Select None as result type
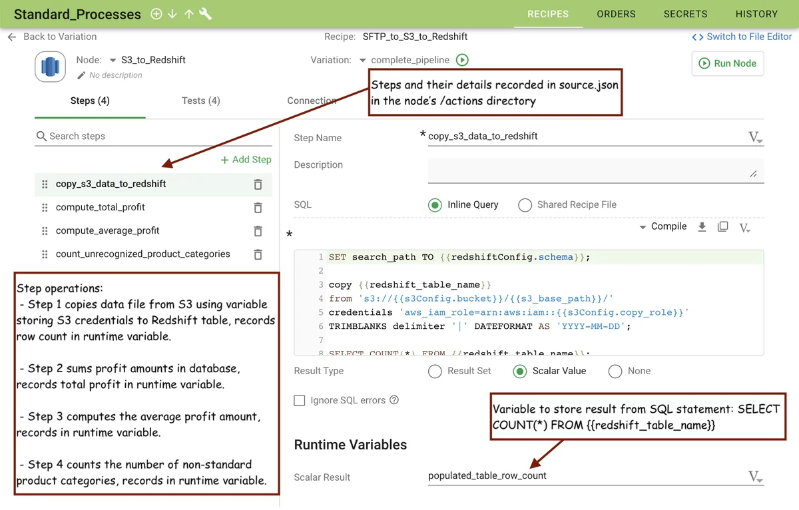Screen dimensions: 799x510 pos(615,372)
